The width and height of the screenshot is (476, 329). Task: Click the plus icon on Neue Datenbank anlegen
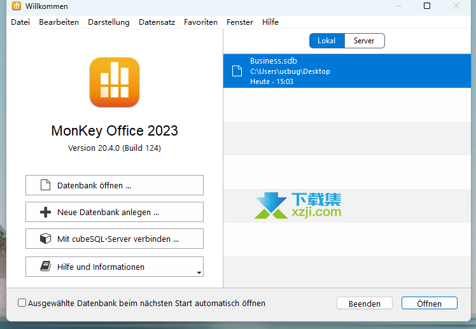point(46,212)
